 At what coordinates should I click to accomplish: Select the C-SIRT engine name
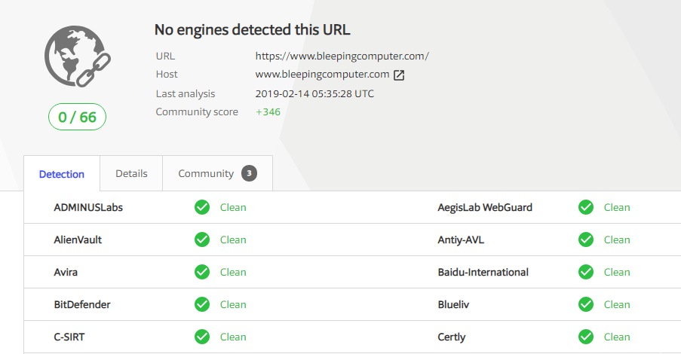click(69, 337)
